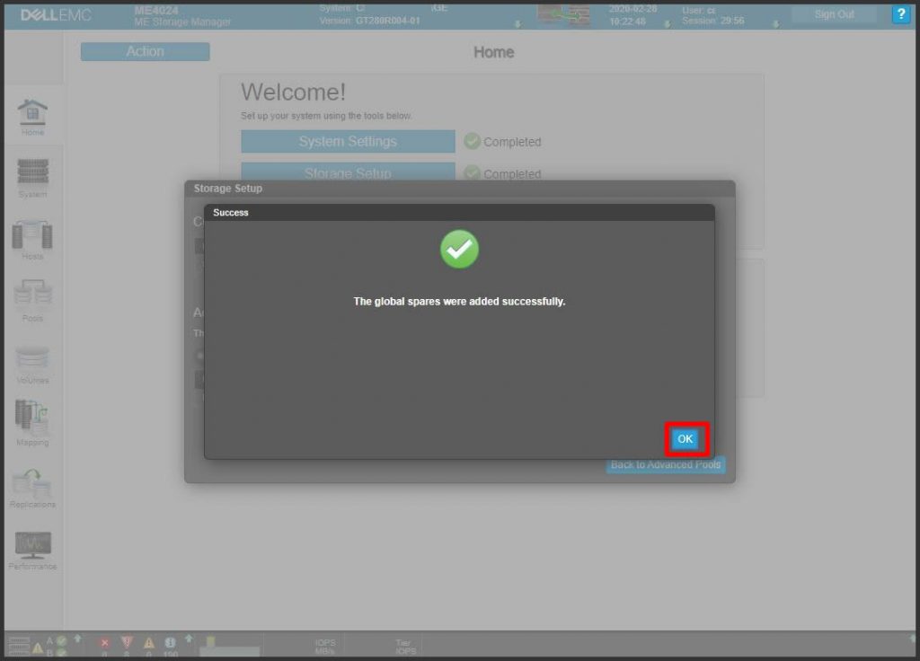The width and height of the screenshot is (920, 661).
Task: Click the Storage Setup button on Home
Action: 348,172
